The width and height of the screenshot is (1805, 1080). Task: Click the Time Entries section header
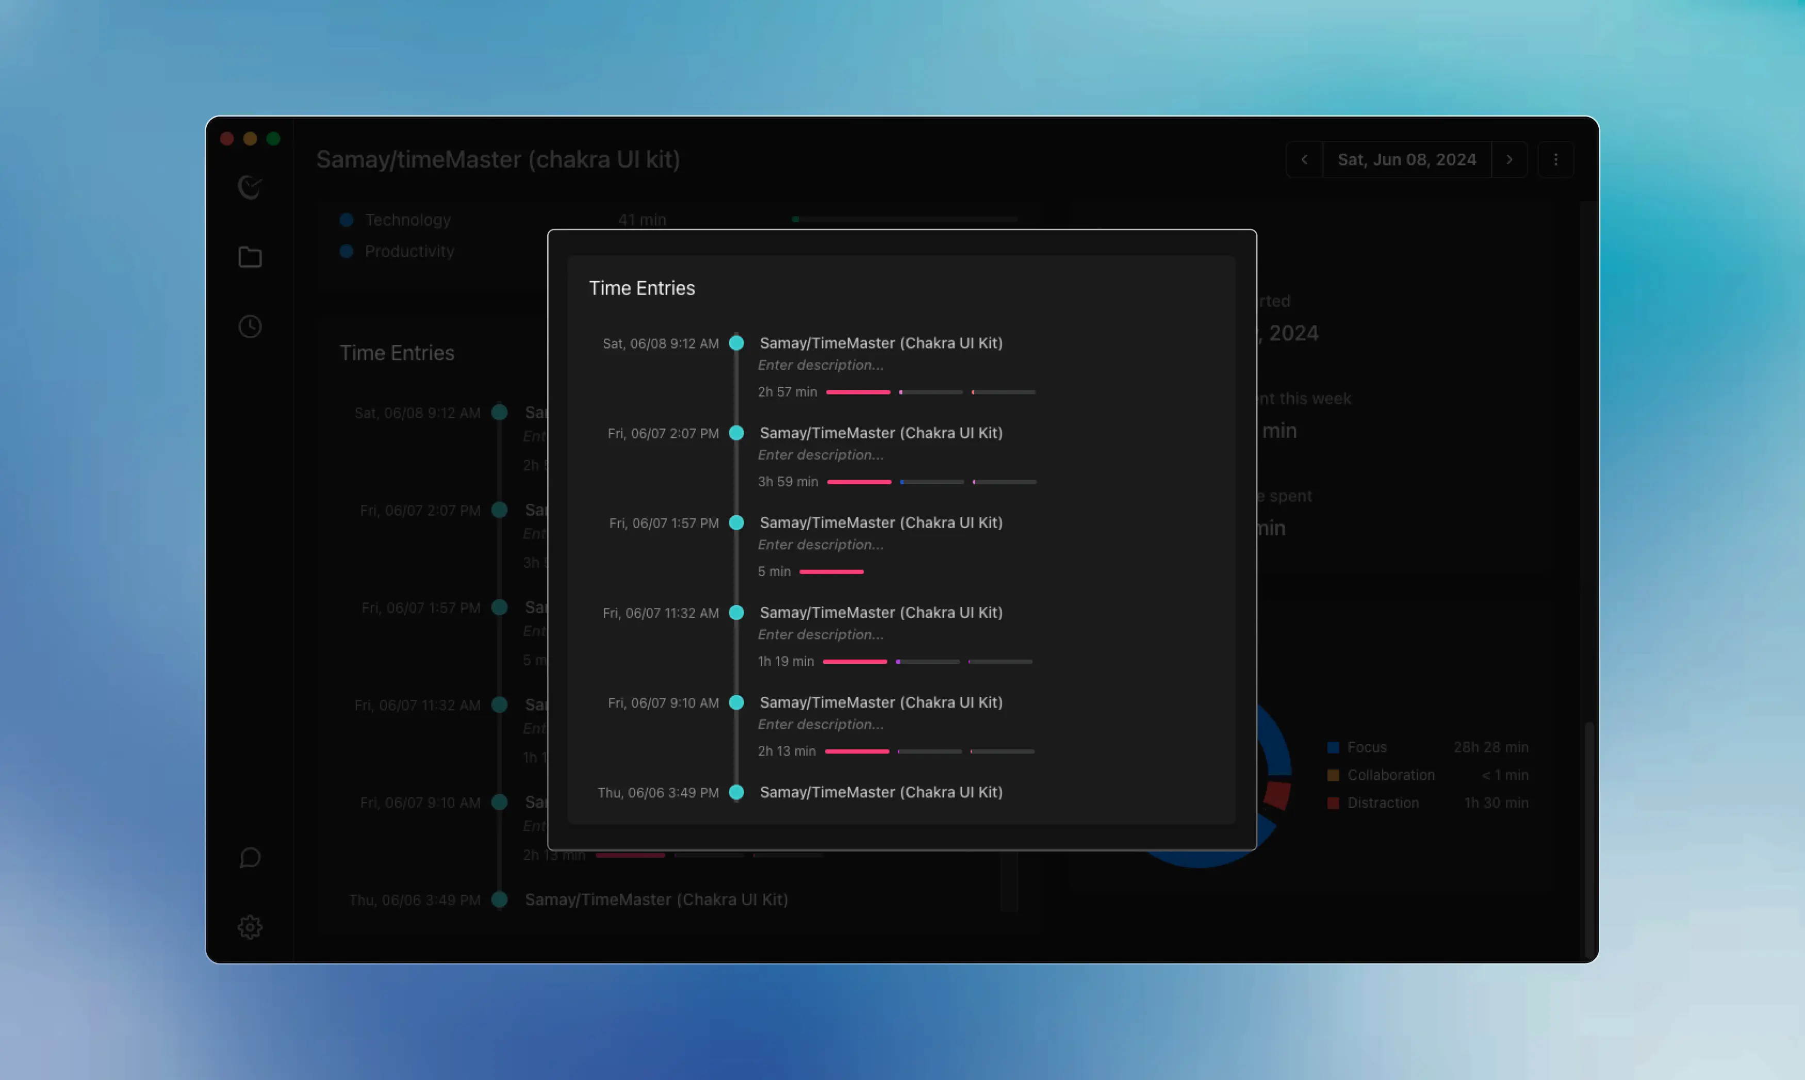click(x=642, y=288)
